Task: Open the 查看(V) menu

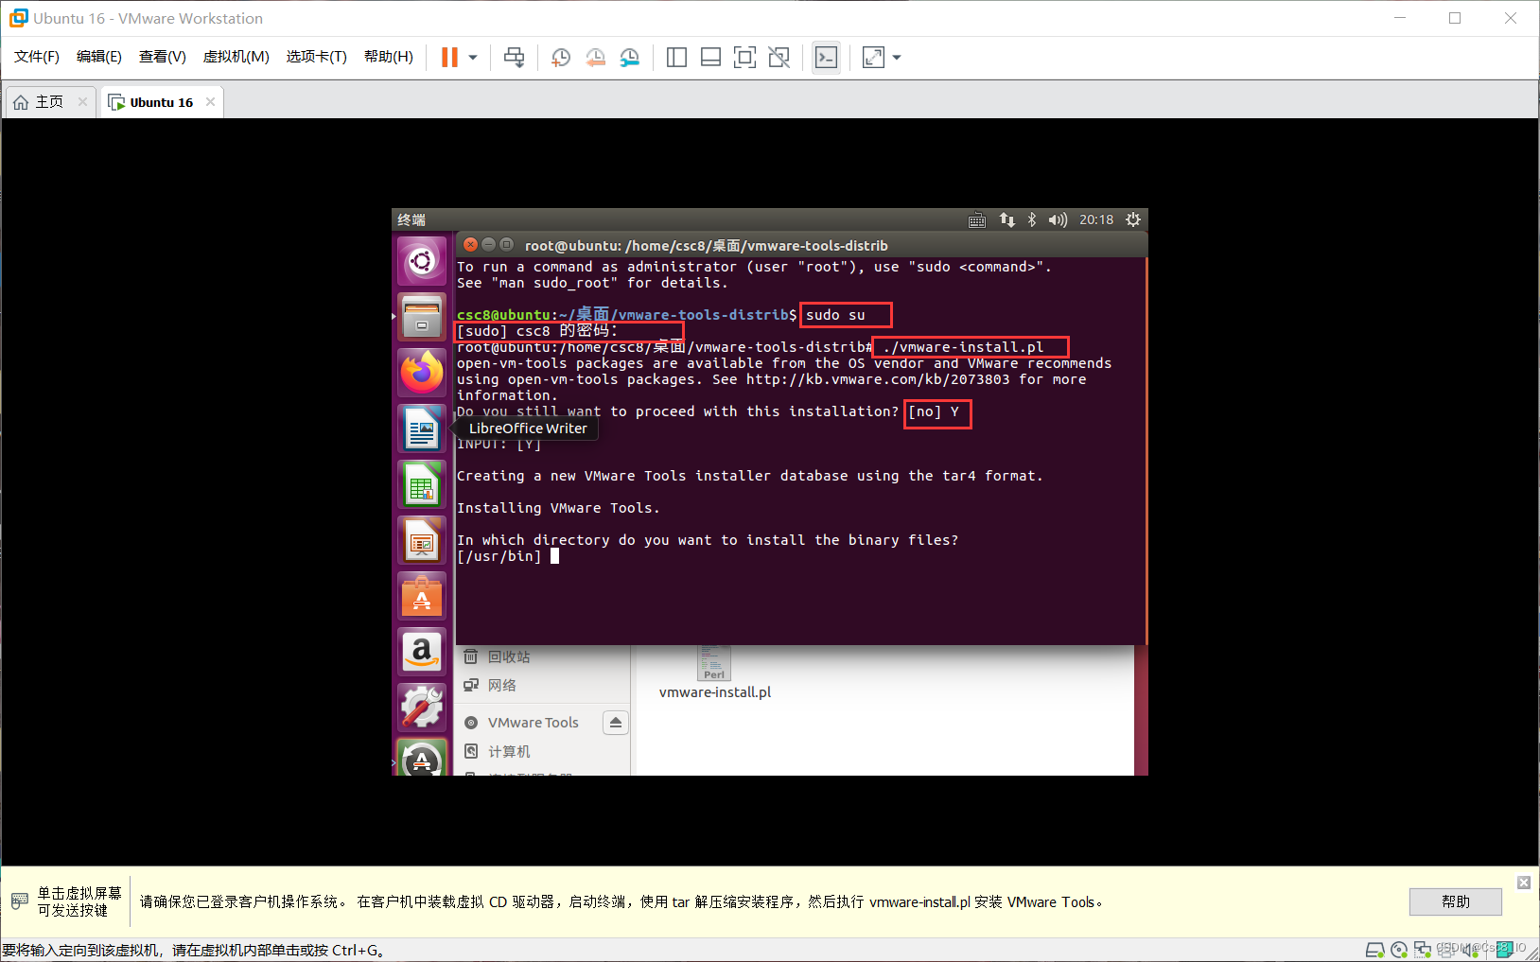Action: click(x=163, y=57)
